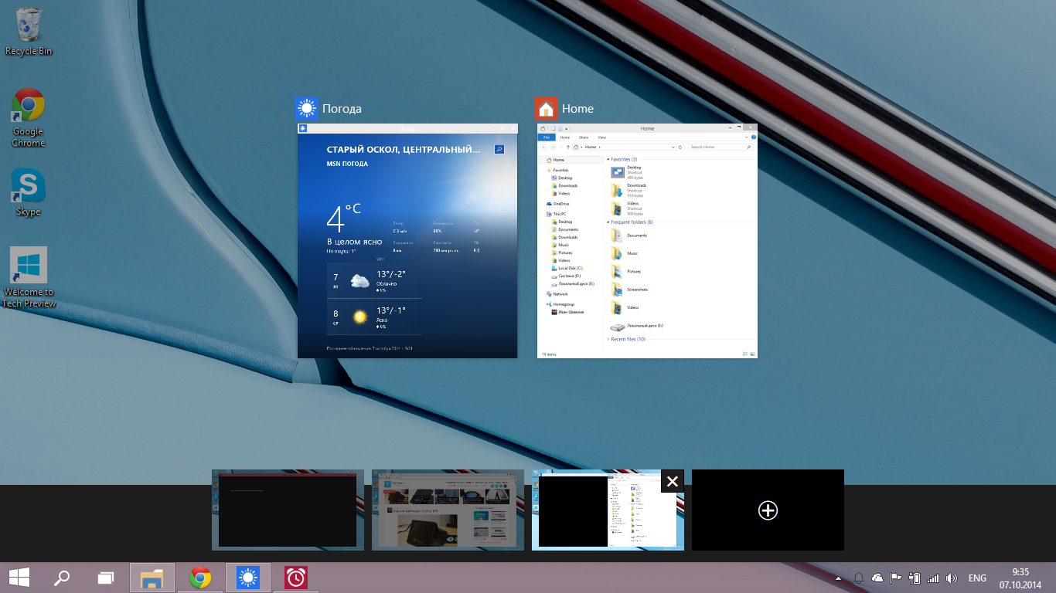Select the Погода window thumbnail

[x=407, y=241]
